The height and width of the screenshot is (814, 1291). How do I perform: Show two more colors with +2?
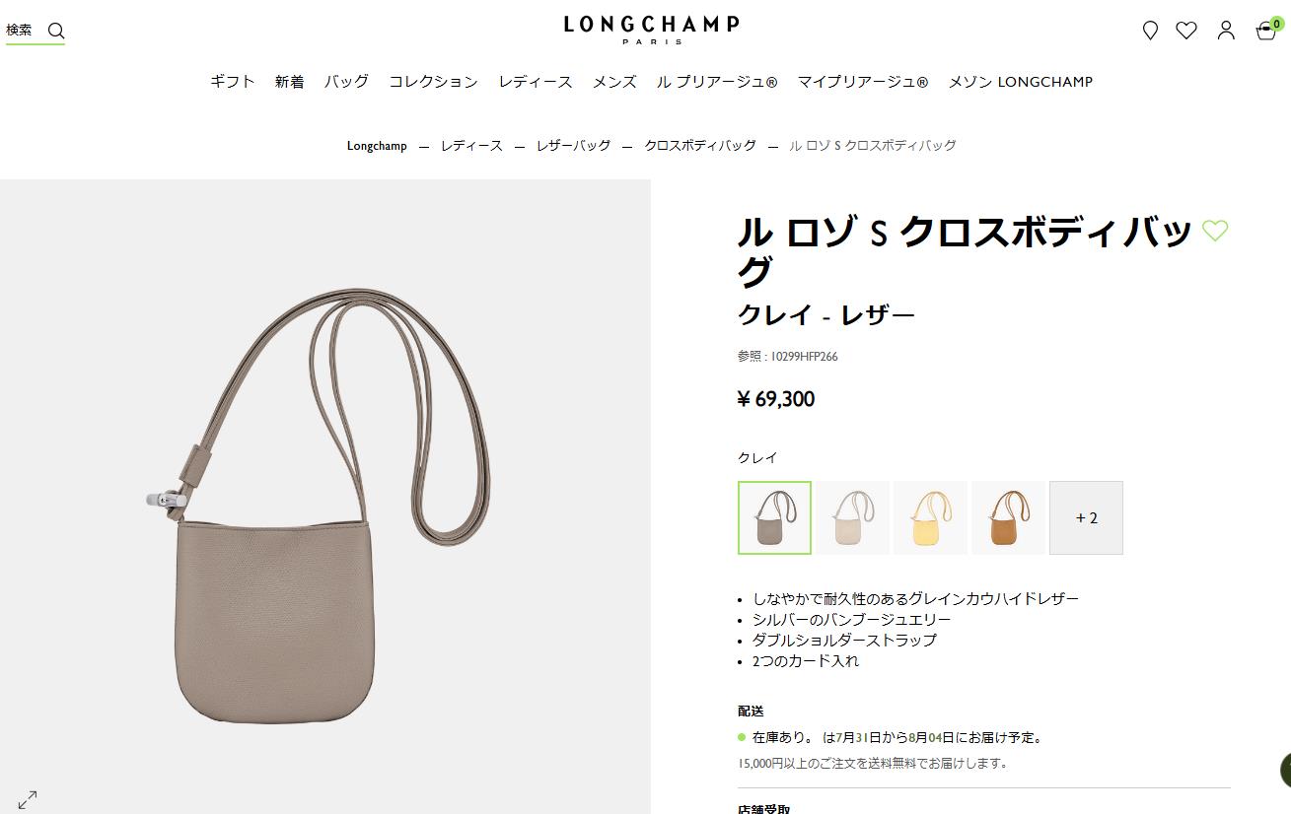click(1086, 517)
